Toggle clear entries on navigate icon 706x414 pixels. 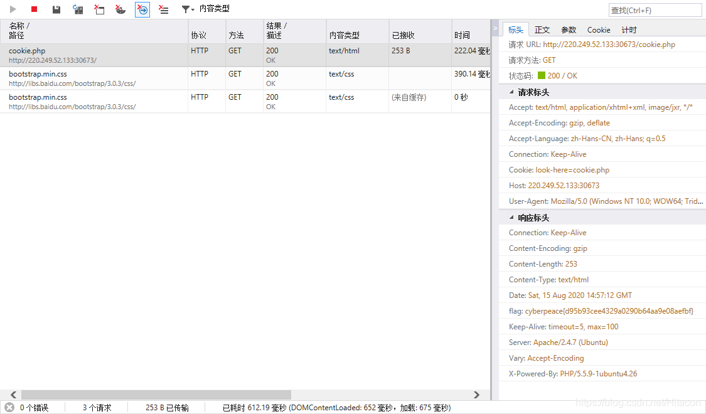point(142,9)
